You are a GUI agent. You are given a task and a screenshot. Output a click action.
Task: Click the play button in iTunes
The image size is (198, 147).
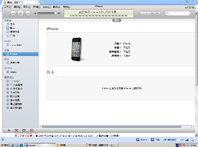tap(21, 13)
